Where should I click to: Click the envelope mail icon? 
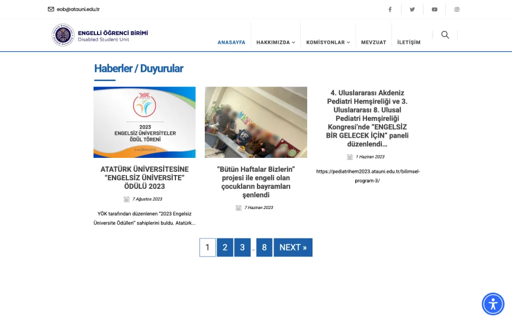[51, 9]
